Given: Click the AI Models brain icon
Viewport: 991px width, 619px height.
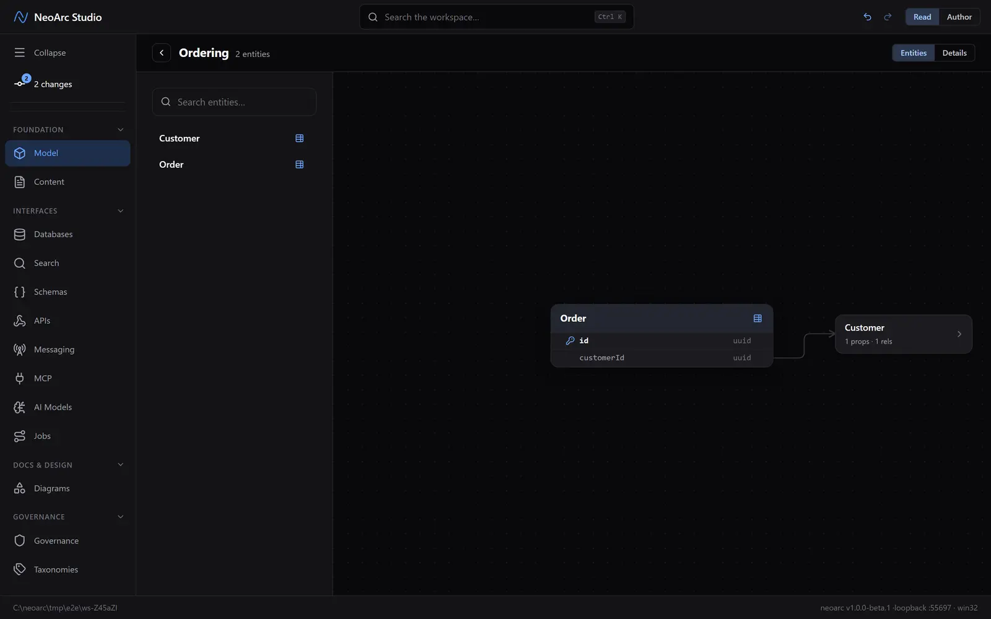Looking at the screenshot, I should [x=20, y=407].
